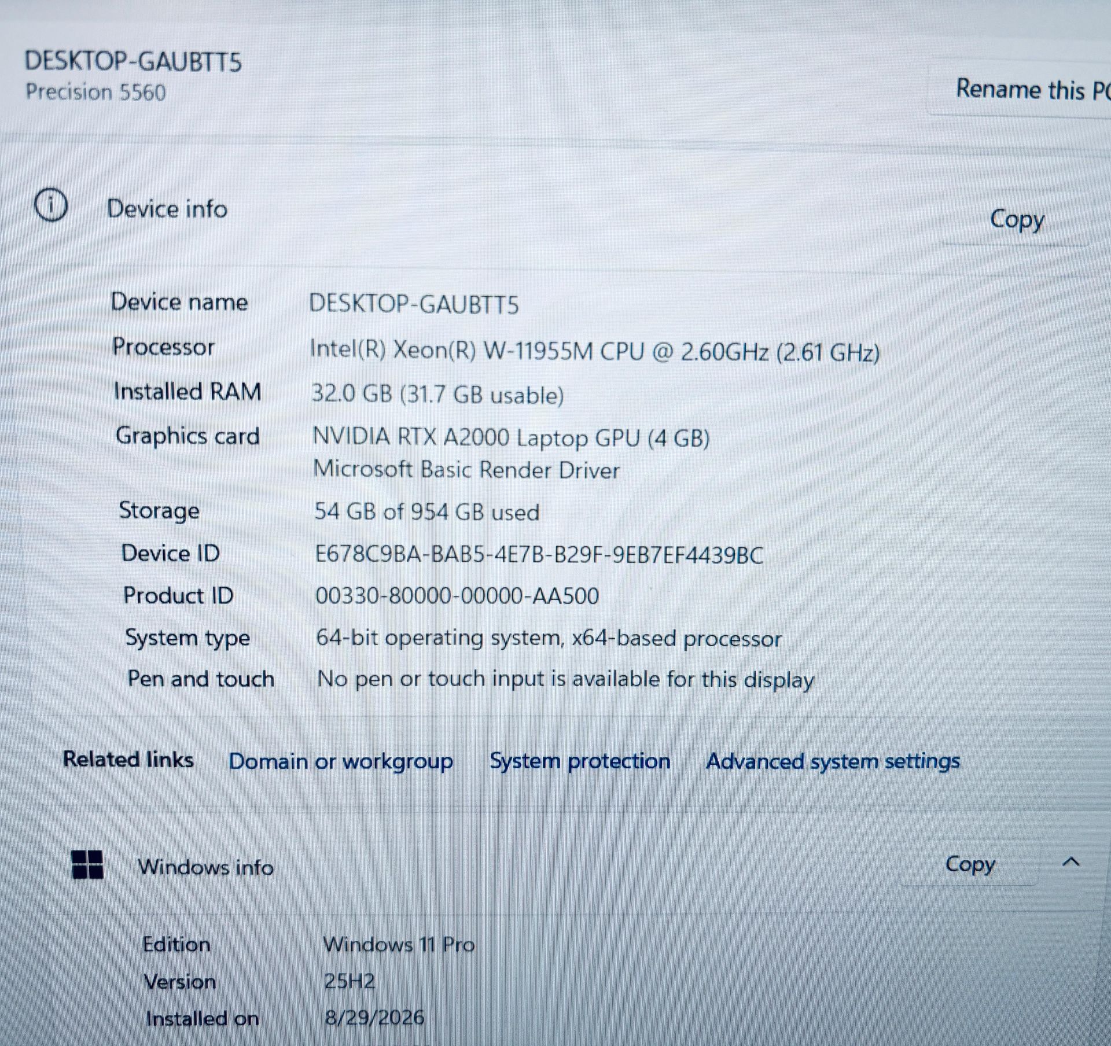1111x1046 pixels.
Task: Click NVIDIA RTX A2000 Laptop GPU text
Action: click(x=511, y=437)
